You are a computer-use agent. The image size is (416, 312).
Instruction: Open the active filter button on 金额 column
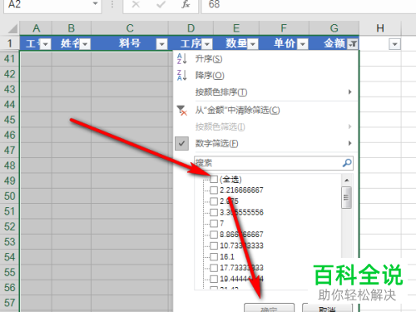pos(353,44)
